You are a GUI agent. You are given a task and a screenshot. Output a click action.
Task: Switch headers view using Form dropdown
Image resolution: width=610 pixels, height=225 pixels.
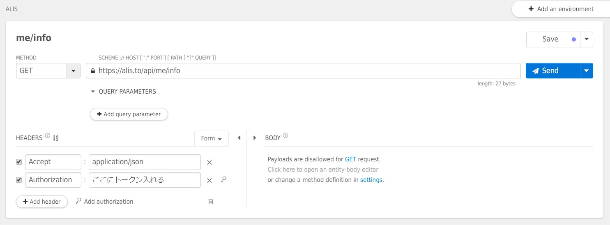coord(212,138)
